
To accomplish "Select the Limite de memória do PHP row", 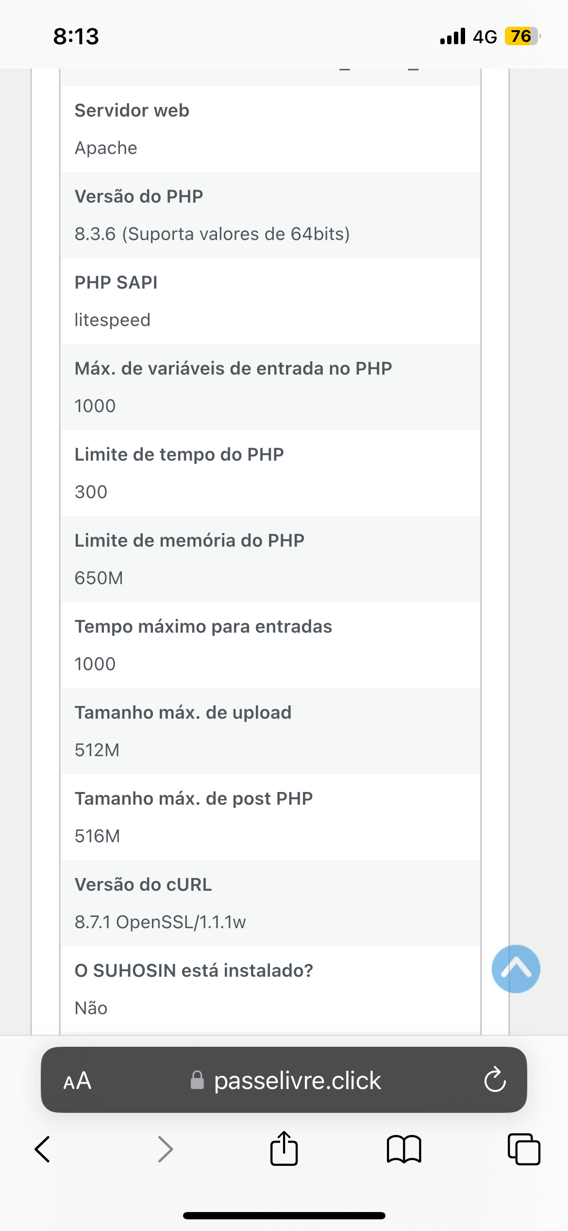I will [270, 559].
